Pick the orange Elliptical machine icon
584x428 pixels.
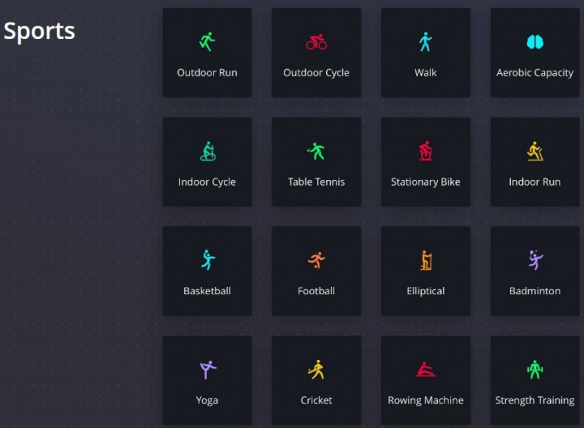425,260
